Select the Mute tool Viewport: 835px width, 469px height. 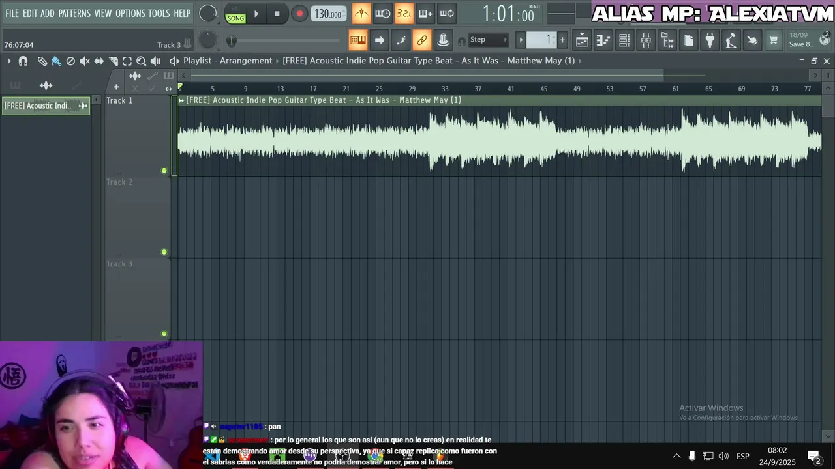(x=85, y=61)
